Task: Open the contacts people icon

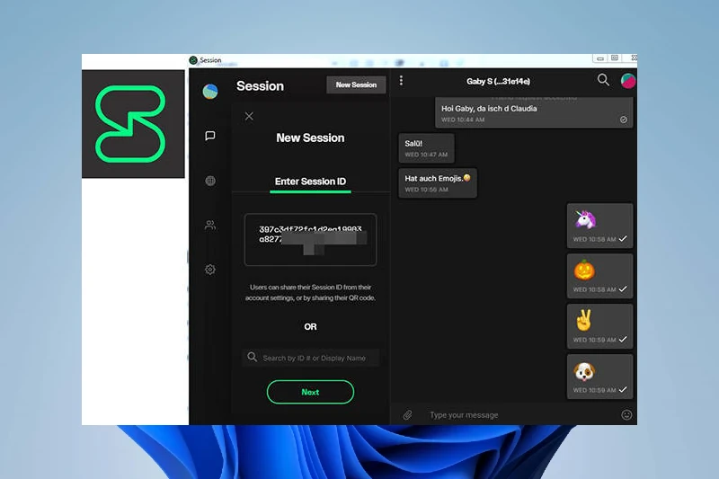Action: coord(210,225)
